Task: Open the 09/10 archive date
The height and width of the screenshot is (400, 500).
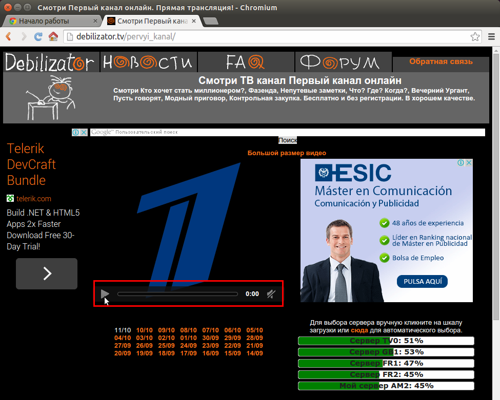Action: (167, 330)
